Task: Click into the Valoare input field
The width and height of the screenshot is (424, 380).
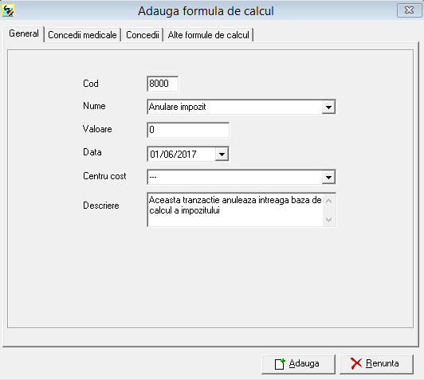Action: click(x=188, y=130)
